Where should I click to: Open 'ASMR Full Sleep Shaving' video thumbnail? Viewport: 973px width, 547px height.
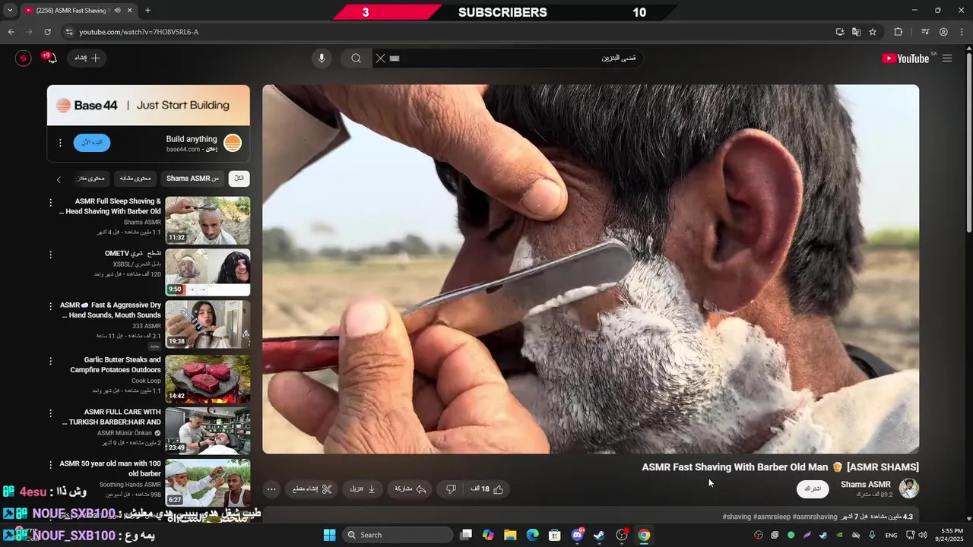coord(208,220)
